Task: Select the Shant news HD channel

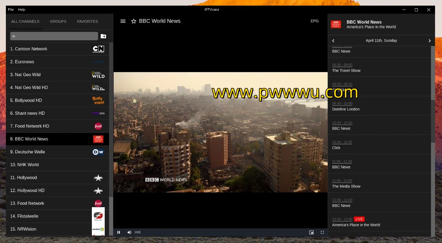Action: pos(57,113)
